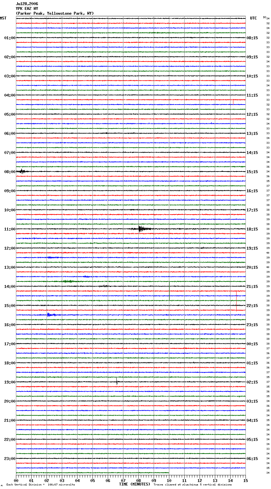Select the 22:00 MST time label
Screen dimensions: 271x489
[10, 440]
